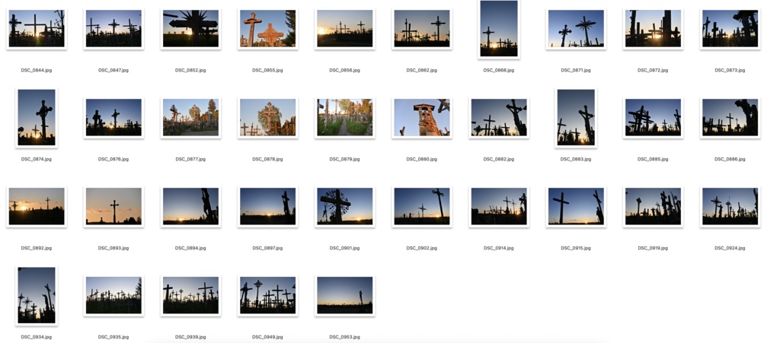The image size is (780, 343).
Task: Pick the DSC_0953.jpg horizon photo
Action: click(x=345, y=295)
